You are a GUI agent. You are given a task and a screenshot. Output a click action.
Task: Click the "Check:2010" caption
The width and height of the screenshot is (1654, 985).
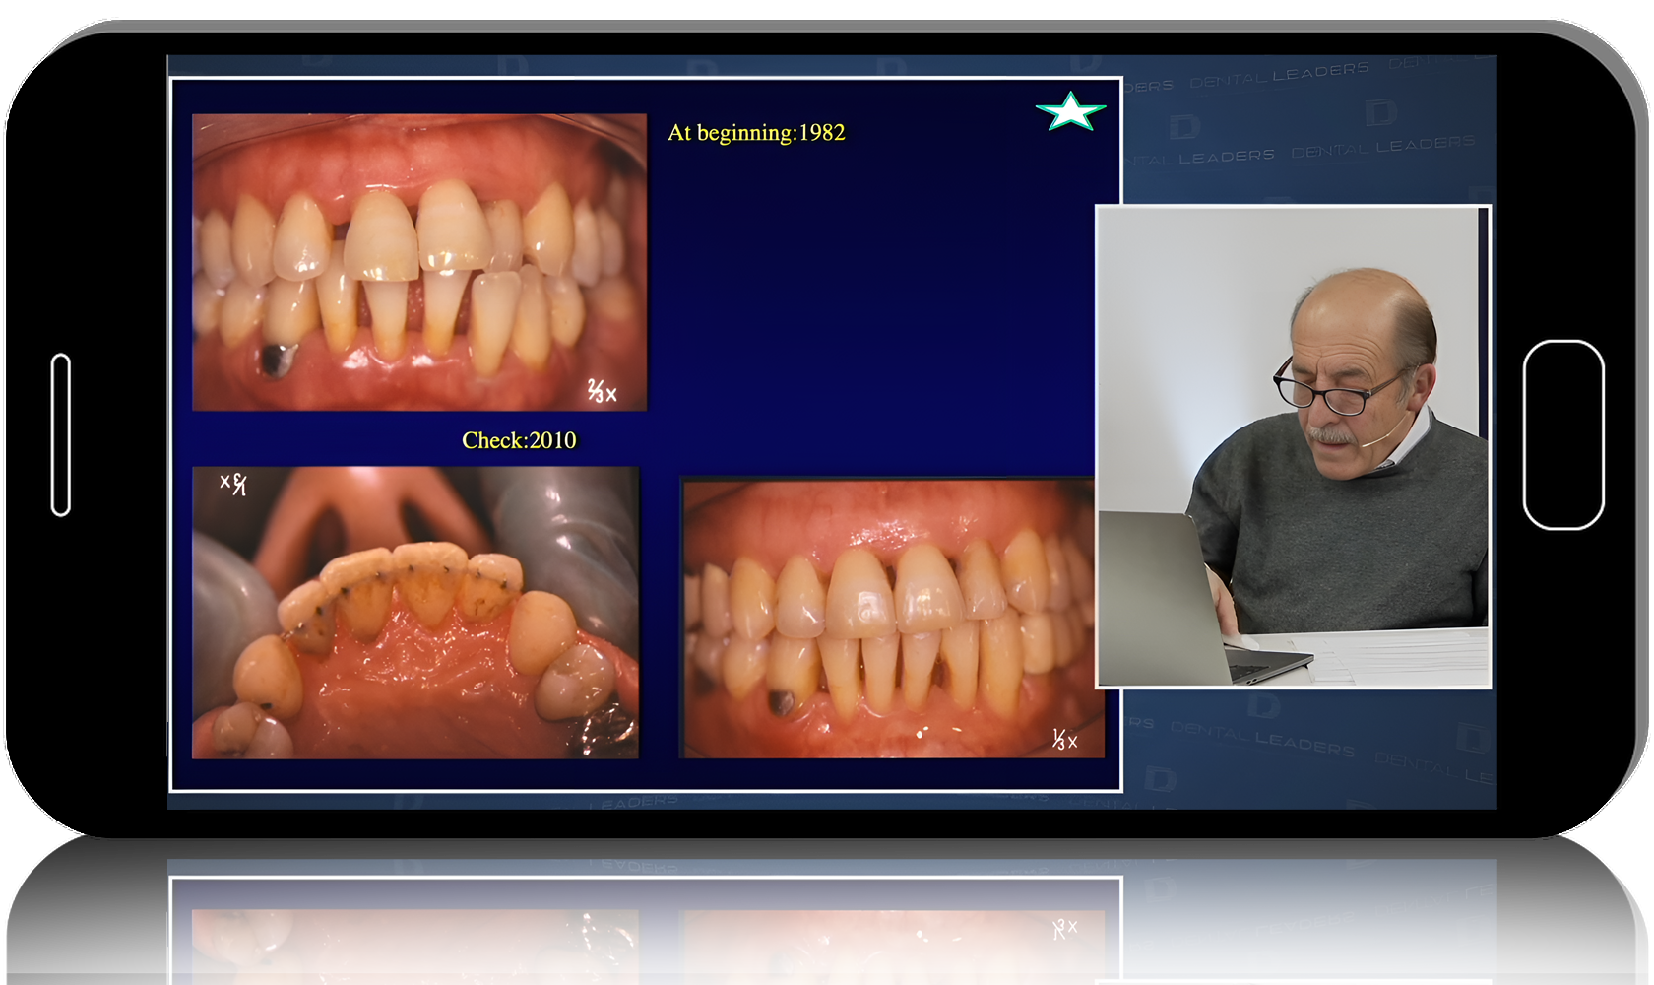pos(519,440)
